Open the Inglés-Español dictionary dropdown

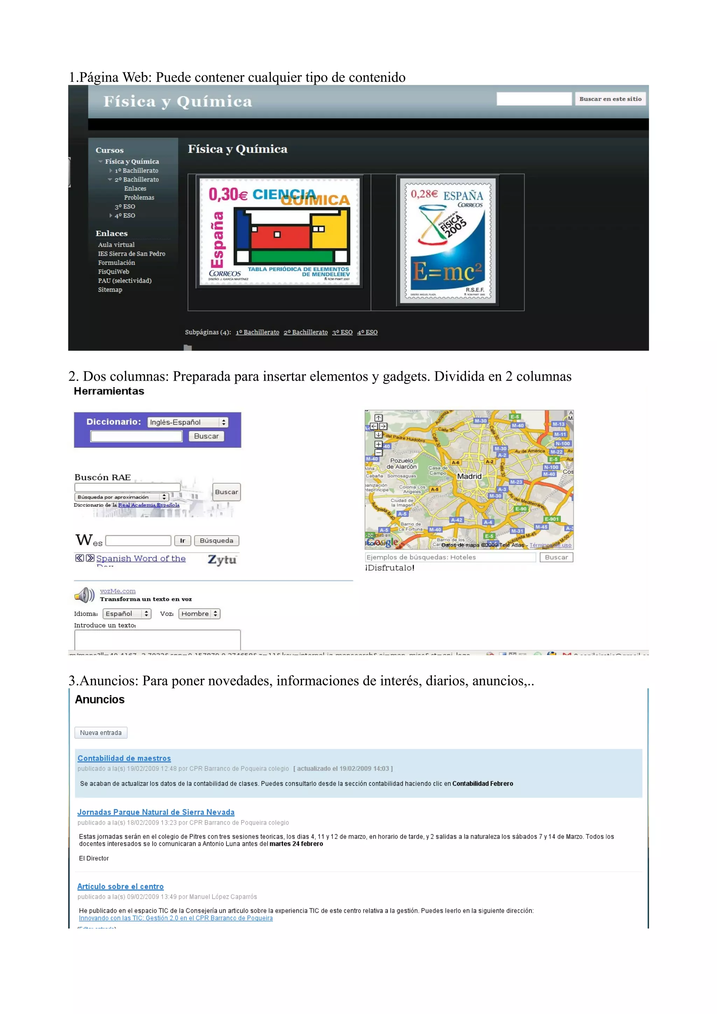(x=188, y=422)
